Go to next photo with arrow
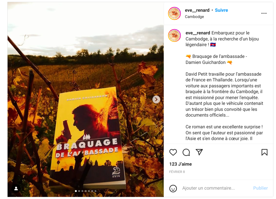 tap(156, 99)
